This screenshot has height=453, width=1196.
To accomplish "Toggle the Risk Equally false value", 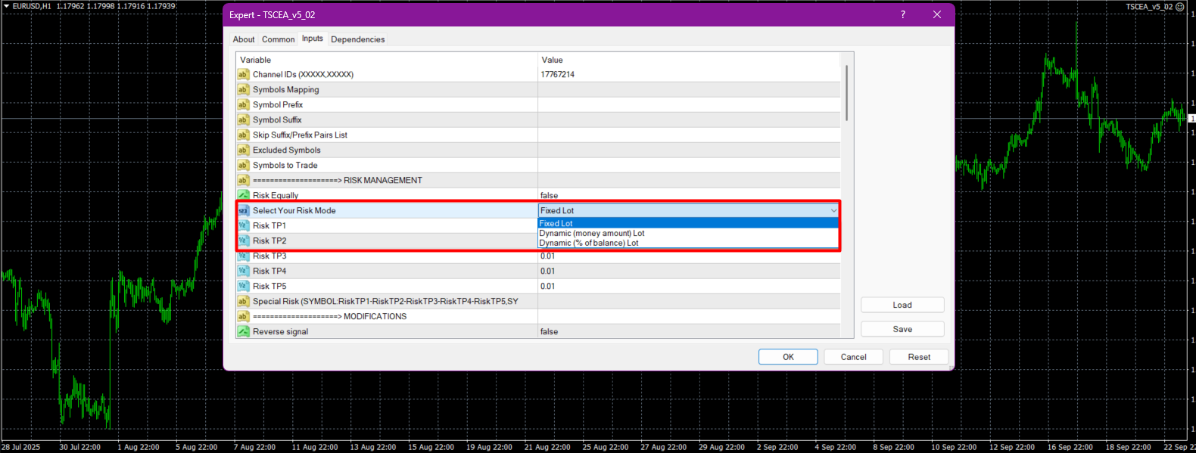I will [x=549, y=195].
